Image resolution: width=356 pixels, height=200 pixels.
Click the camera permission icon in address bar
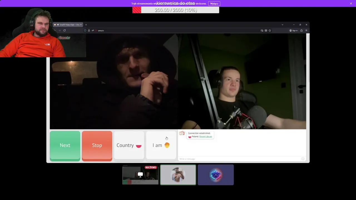(96, 31)
